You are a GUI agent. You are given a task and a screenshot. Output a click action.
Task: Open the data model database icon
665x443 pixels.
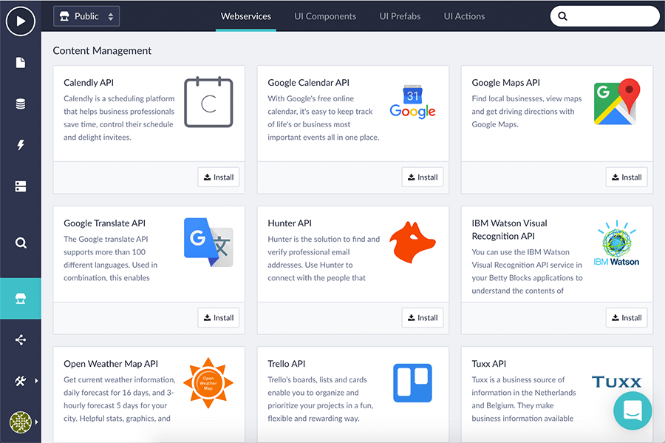(x=21, y=104)
